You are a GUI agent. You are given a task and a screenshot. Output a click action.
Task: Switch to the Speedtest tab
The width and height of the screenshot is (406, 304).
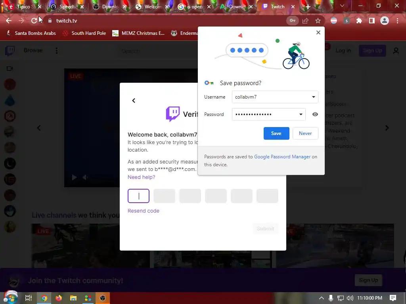67,7
